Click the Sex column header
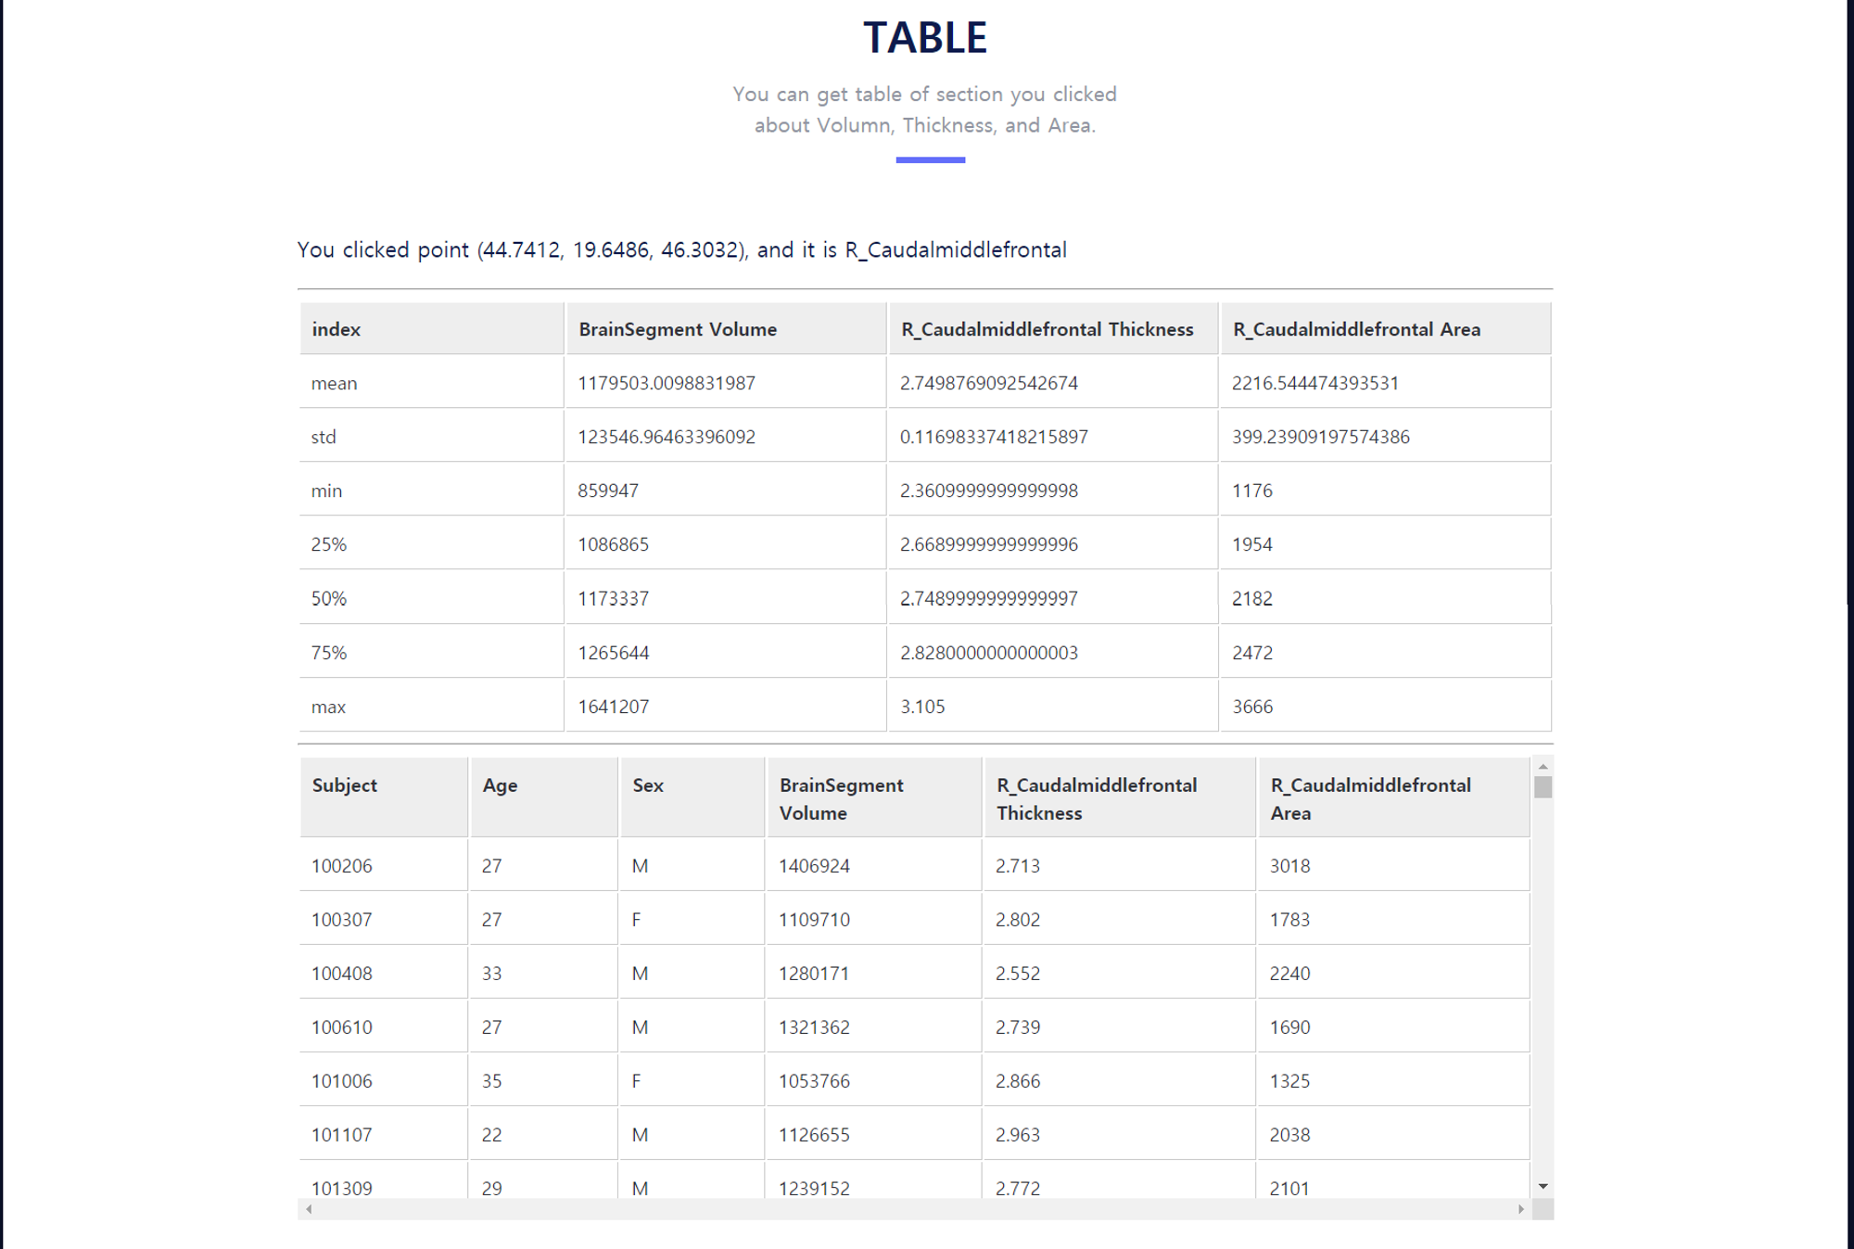Image resolution: width=1854 pixels, height=1249 pixels. tap(647, 784)
